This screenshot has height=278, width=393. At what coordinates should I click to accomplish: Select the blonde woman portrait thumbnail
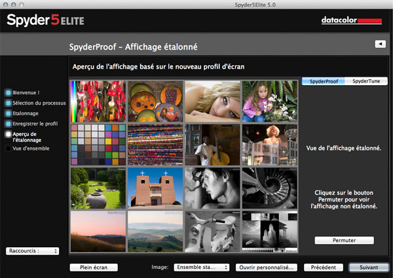(x=212, y=101)
